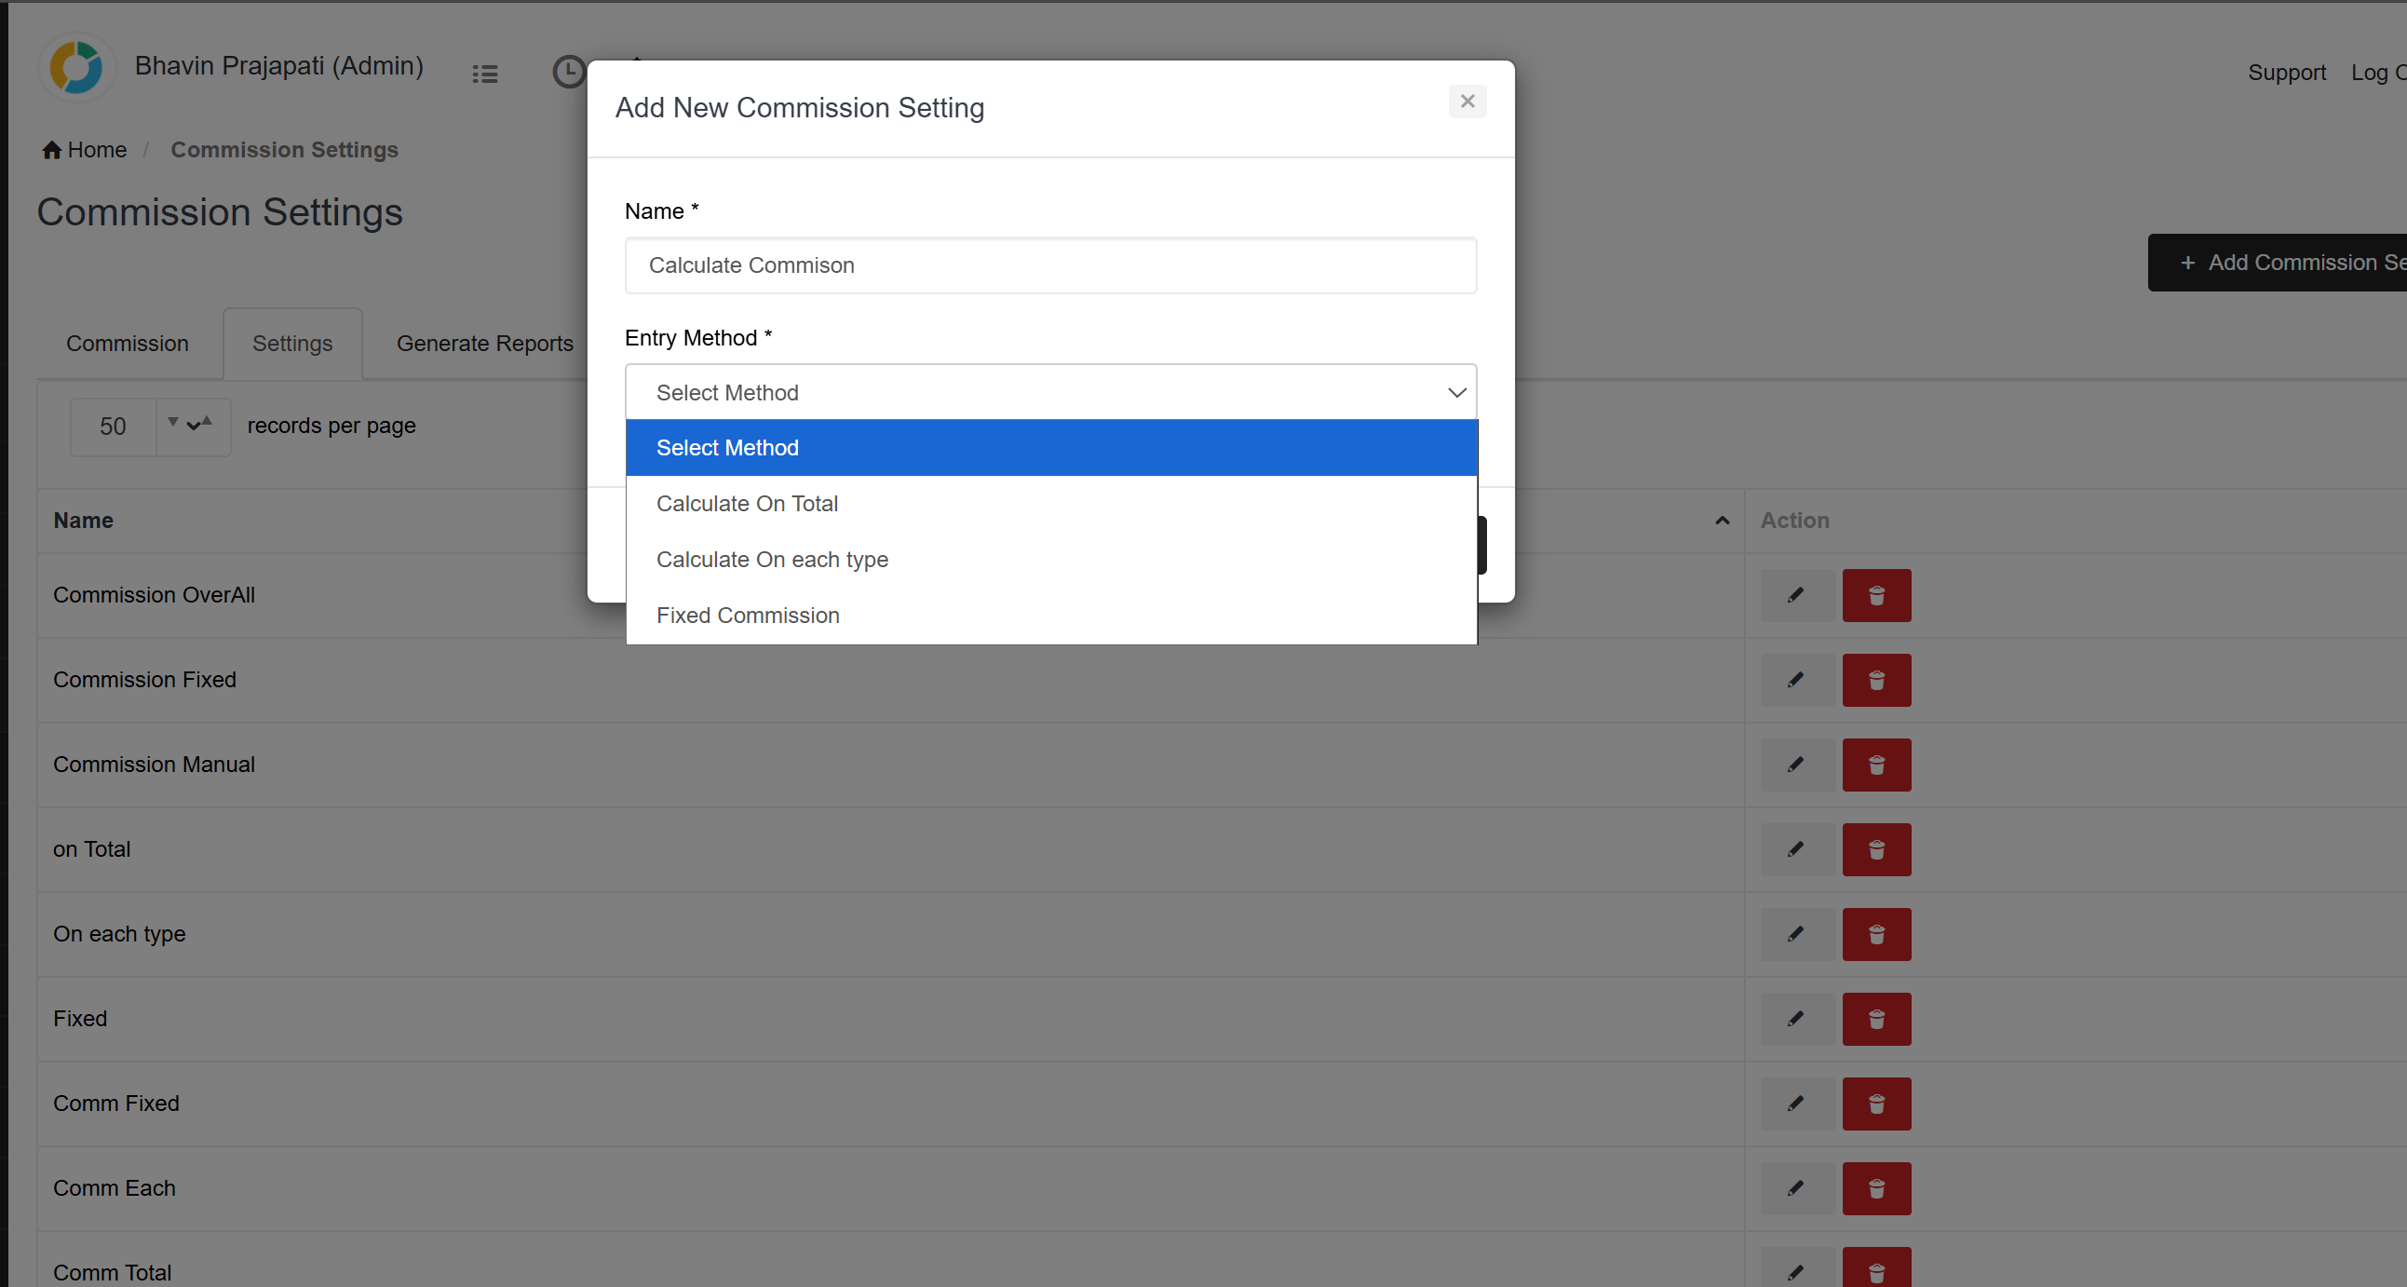Select Calculate On each type option
This screenshot has height=1287, width=2407.
tap(772, 560)
